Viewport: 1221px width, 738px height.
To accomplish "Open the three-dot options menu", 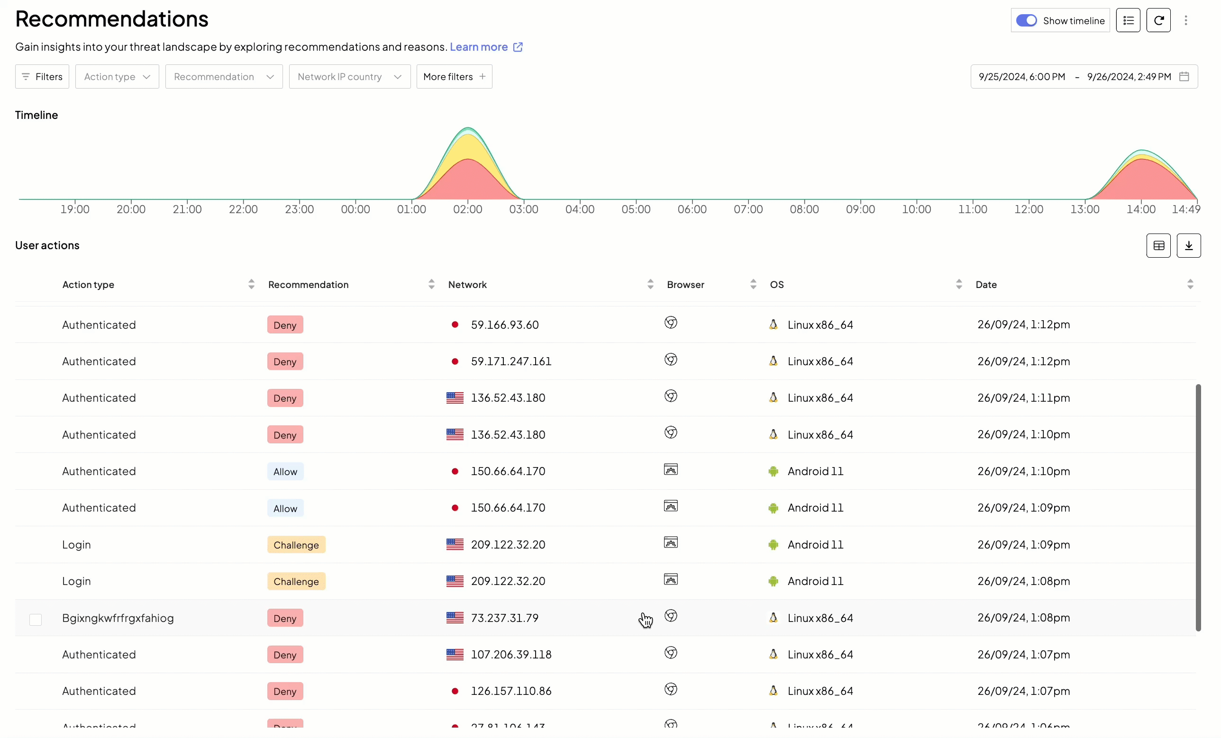I will [1185, 20].
